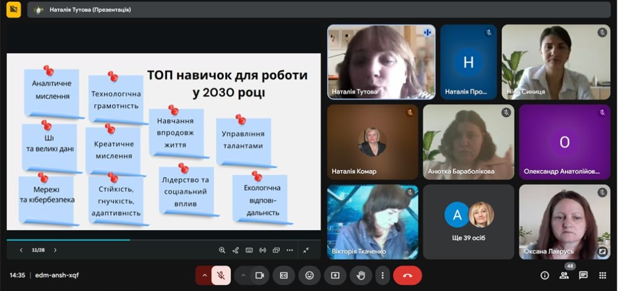Select Оксана Лаврусь video tile
The height and width of the screenshot is (291, 618).
pyautogui.click(x=564, y=221)
